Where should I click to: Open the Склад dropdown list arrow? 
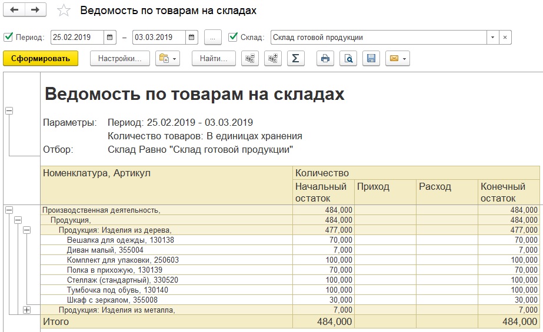492,38
